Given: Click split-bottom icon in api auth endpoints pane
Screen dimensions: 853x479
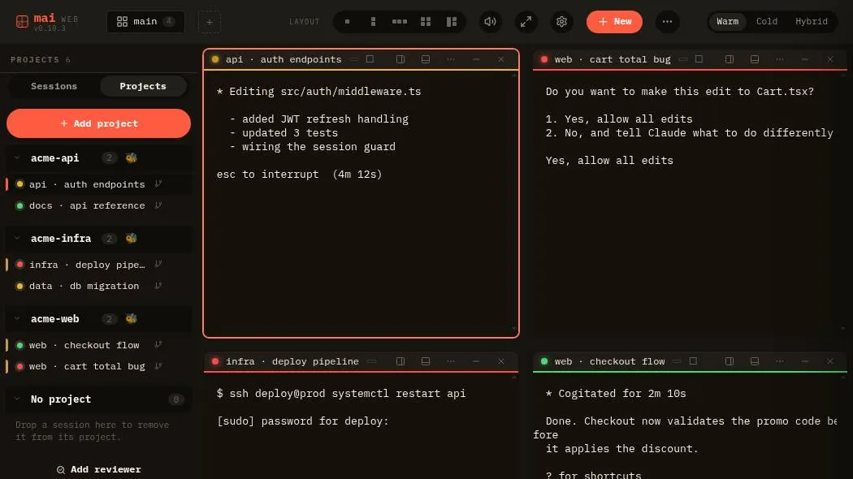Looking at the screenshot, I should pos(426,59).
